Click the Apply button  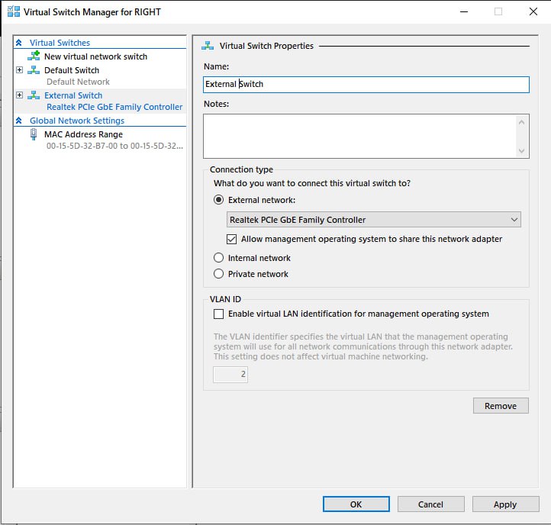click(504, 504)
